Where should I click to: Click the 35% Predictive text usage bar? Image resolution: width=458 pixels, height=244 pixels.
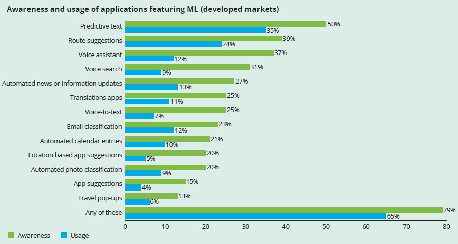[x=195, y=30]
